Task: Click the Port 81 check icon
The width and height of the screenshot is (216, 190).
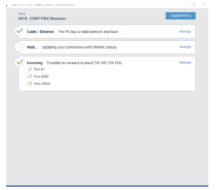Action: click(29, 69)
